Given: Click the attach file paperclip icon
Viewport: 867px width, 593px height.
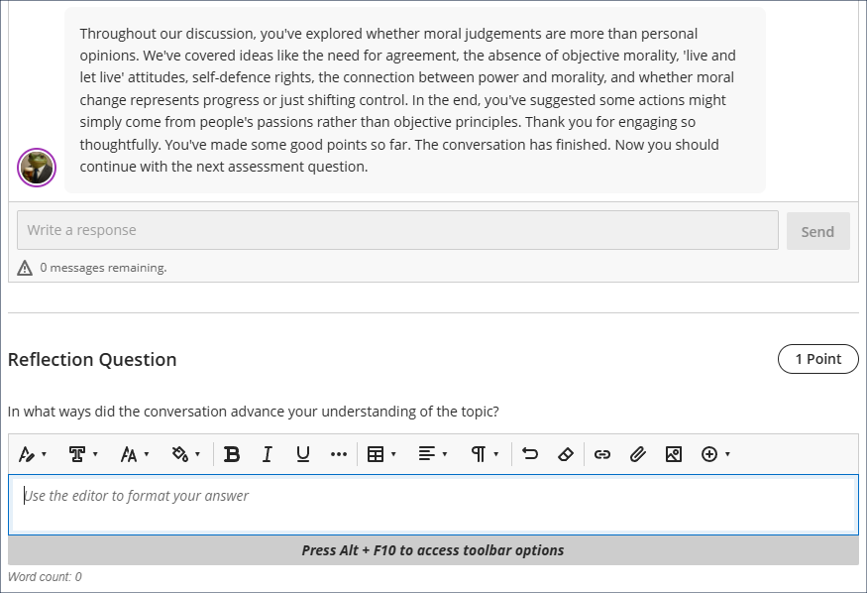Looking at the screenshot, I should pyautogui.click(x=638, y=454).
